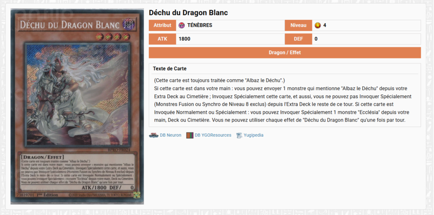This screenshot has height=215, width=434.
Task: Click the Texte de Carte heading
Action: [x=170, y=69]
